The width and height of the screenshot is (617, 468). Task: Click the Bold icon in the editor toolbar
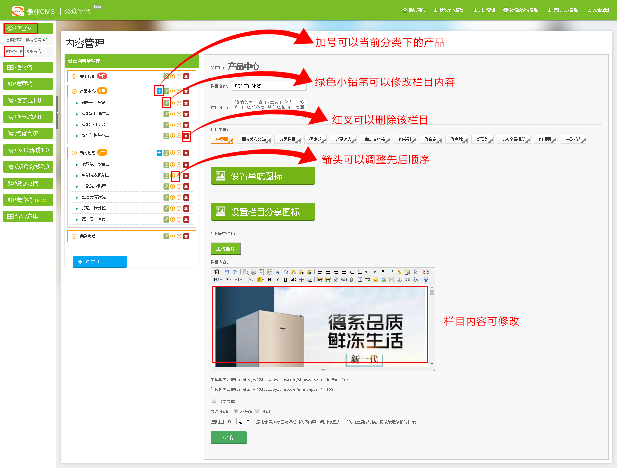tap(269, 280)
